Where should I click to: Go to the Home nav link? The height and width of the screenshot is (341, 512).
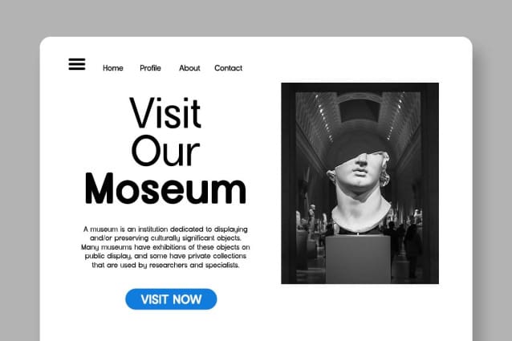pyautogui.click(x=113, y=68)
